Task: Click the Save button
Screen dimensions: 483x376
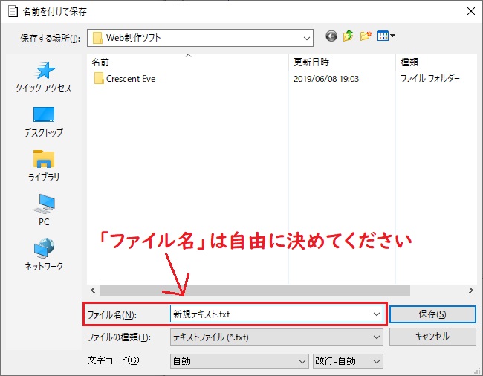Action: pyautogui.click(x=432, y=314)
